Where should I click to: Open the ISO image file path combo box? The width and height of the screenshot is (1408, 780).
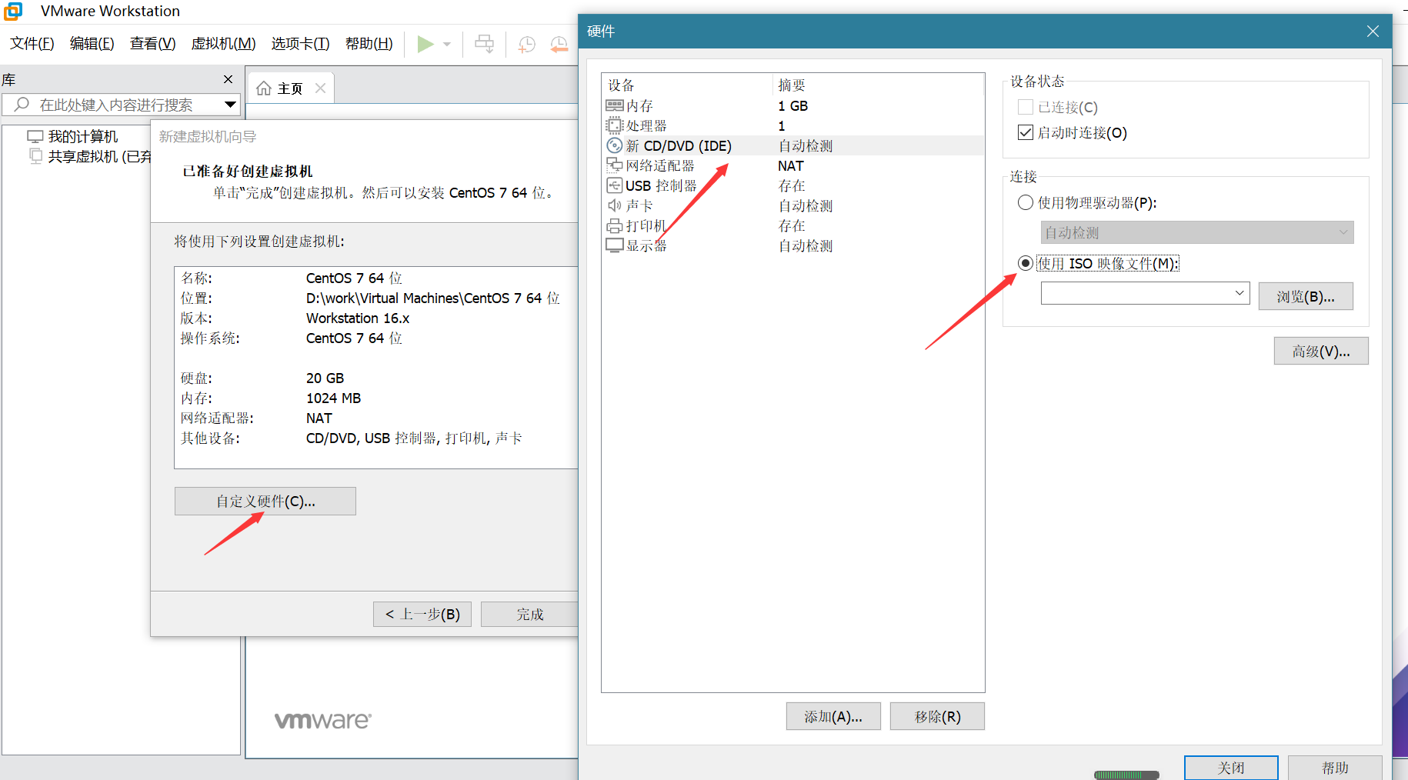click(x=1146, y=293)
